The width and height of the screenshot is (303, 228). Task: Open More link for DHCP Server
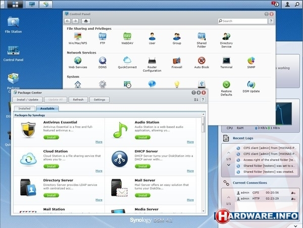coord(190,171)
